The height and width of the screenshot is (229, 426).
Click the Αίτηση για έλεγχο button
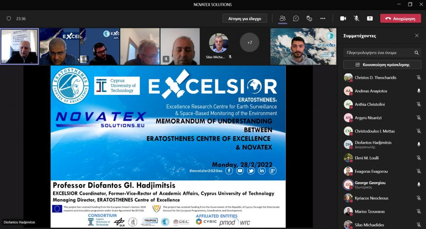245,18
